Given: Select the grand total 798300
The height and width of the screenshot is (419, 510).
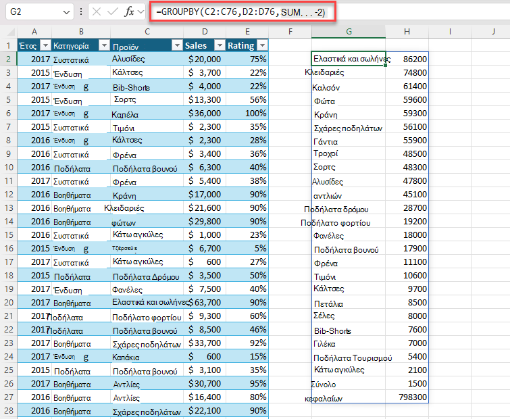Looking at the screenshot, I should click(407, 397).
